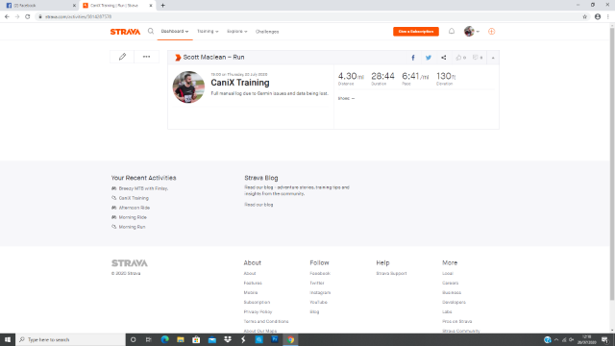The image size is (615, 346).
Task: Open Careers link under More
Action: tap(451, 283)
